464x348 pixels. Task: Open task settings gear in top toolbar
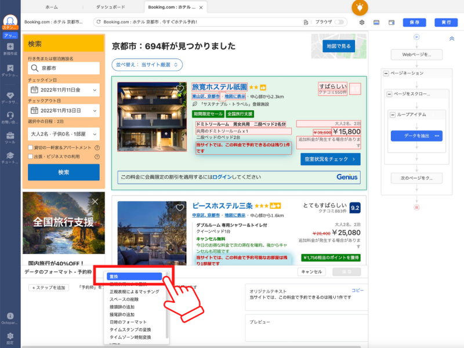(362, 23)
